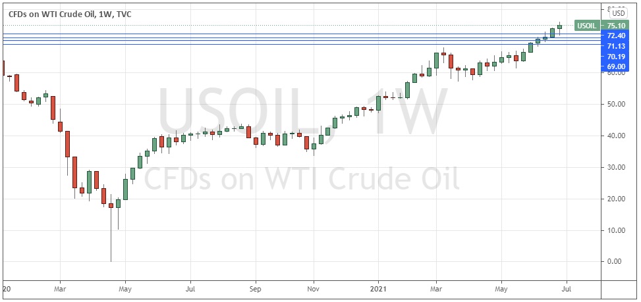Viewport: 641px width, 302px height.
Task: Click the Mar label preceding May 2020
Action: [60, 289]
